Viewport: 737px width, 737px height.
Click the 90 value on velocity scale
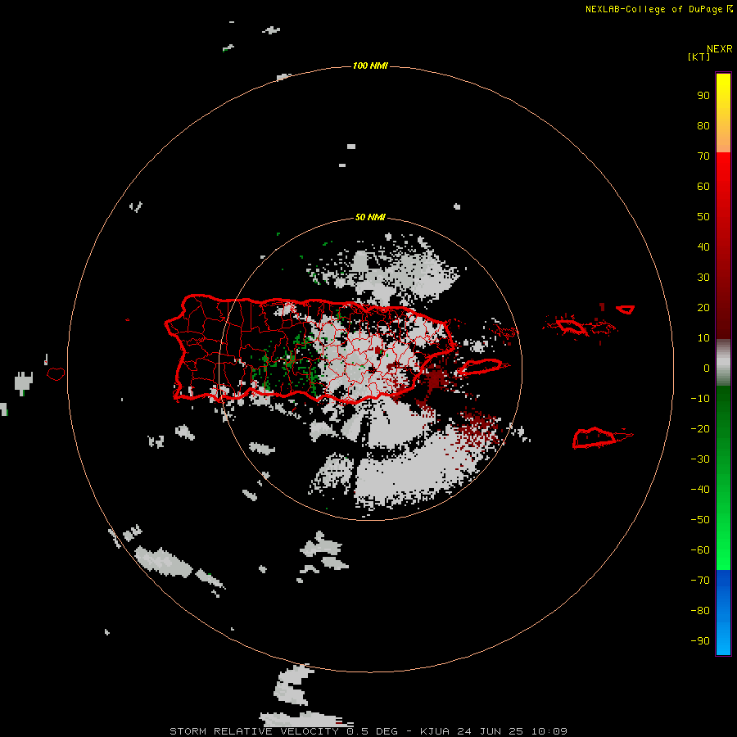click(703, 96)
